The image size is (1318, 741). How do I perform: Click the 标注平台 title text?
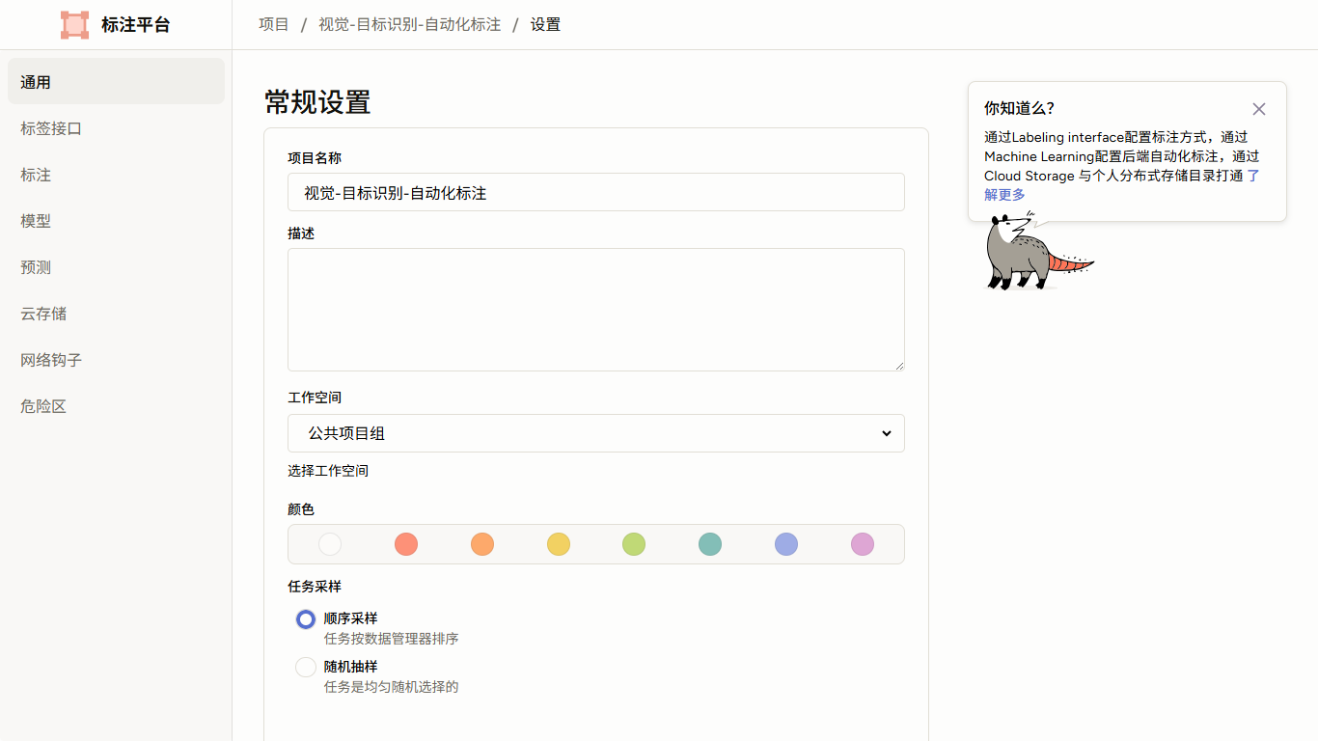click(x=136, y=25)
